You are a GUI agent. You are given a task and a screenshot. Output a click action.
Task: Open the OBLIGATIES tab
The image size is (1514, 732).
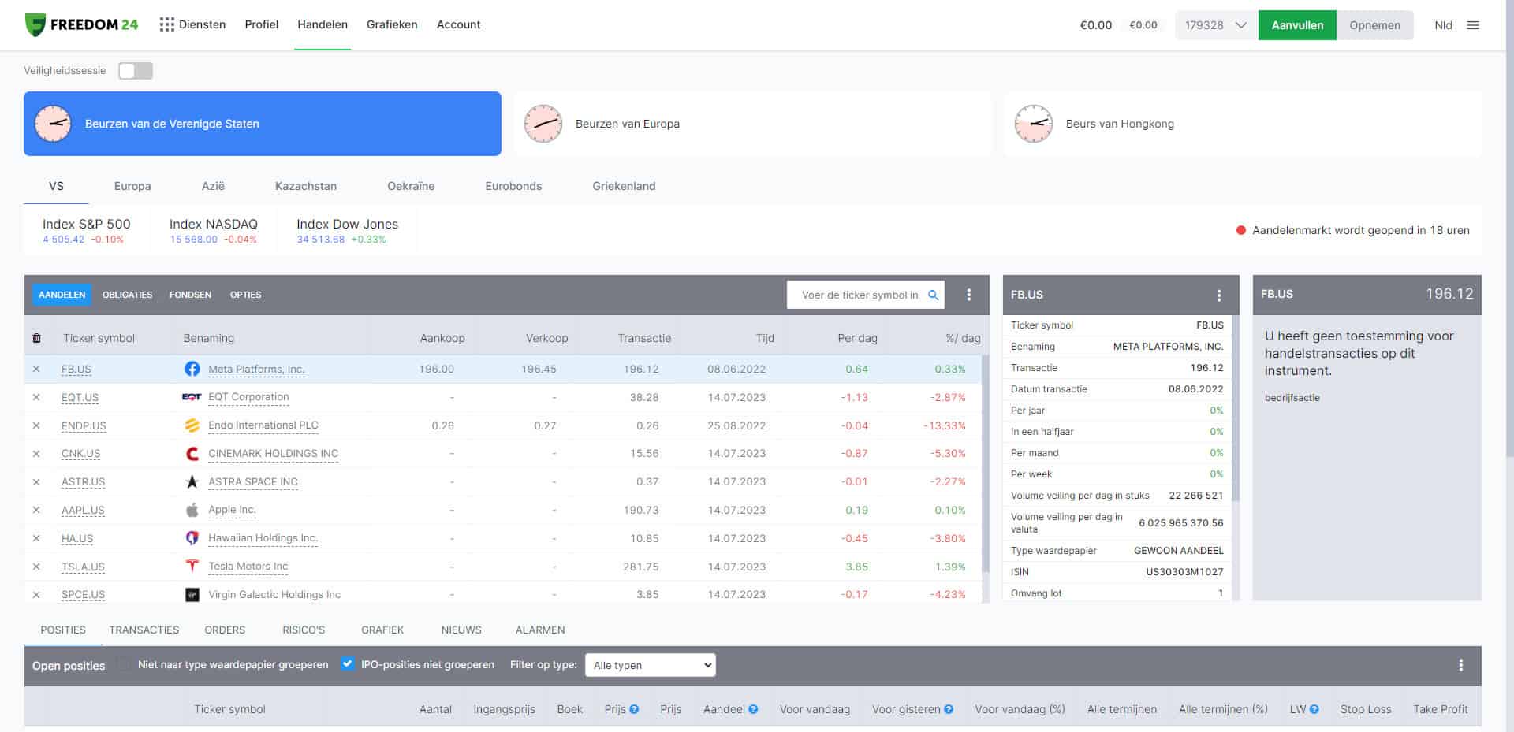tap(127, 295)
